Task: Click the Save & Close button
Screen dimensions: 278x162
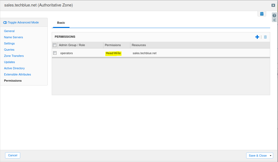Action: [x=257, y=156]
